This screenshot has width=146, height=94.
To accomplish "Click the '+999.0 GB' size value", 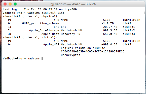I will (x=109, y=45).
